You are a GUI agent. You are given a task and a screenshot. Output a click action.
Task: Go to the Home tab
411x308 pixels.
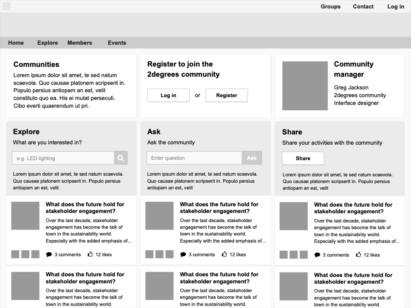[16, 43]
